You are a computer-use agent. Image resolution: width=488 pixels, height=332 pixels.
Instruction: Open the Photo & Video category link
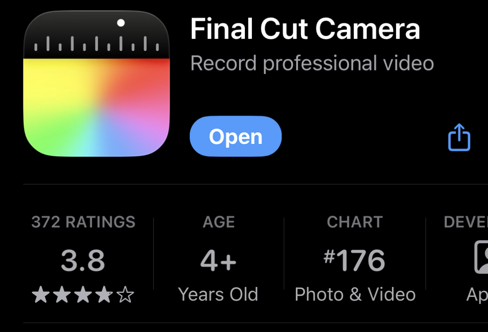coord(355,294)
